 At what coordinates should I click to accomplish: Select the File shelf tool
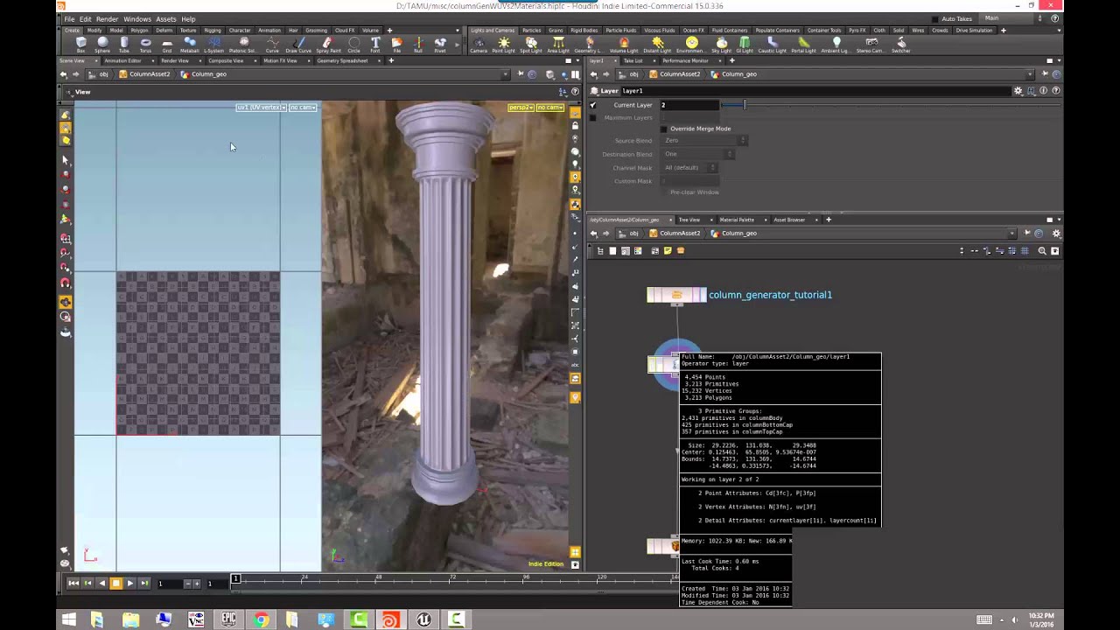point(396,45)
